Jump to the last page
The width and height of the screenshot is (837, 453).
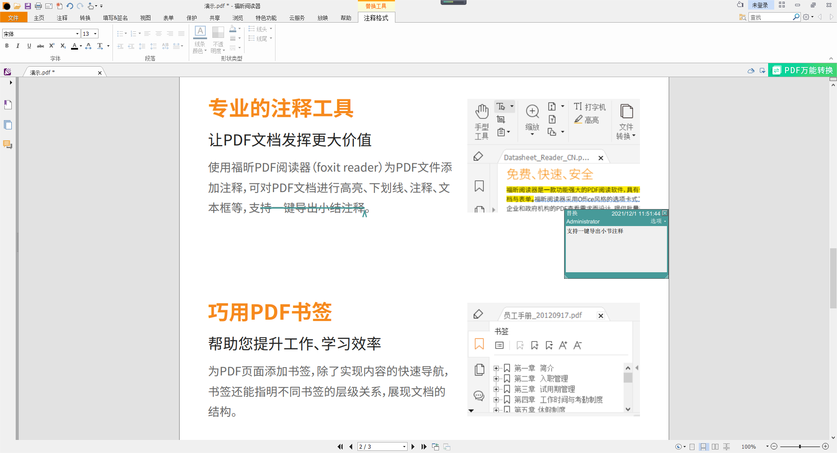click(x=424, y=446)
